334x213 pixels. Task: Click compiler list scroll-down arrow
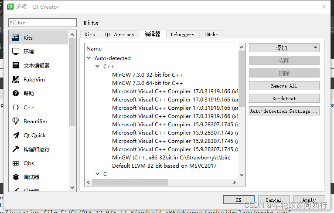tap(242, 175)
